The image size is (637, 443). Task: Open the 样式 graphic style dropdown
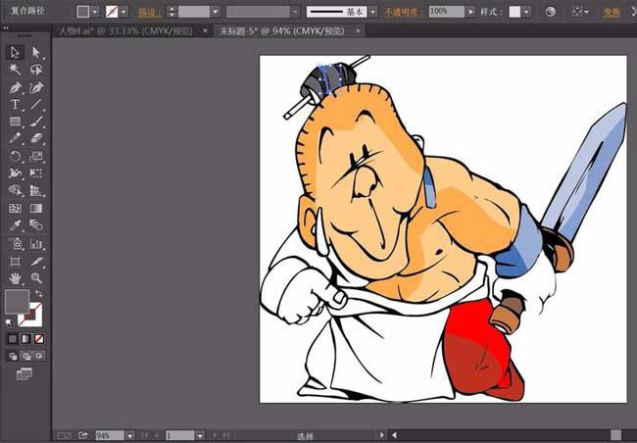[x=526, y=12]
